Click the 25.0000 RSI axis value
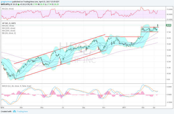Screen dimensions: 174x114 click(x=170, y=19)
